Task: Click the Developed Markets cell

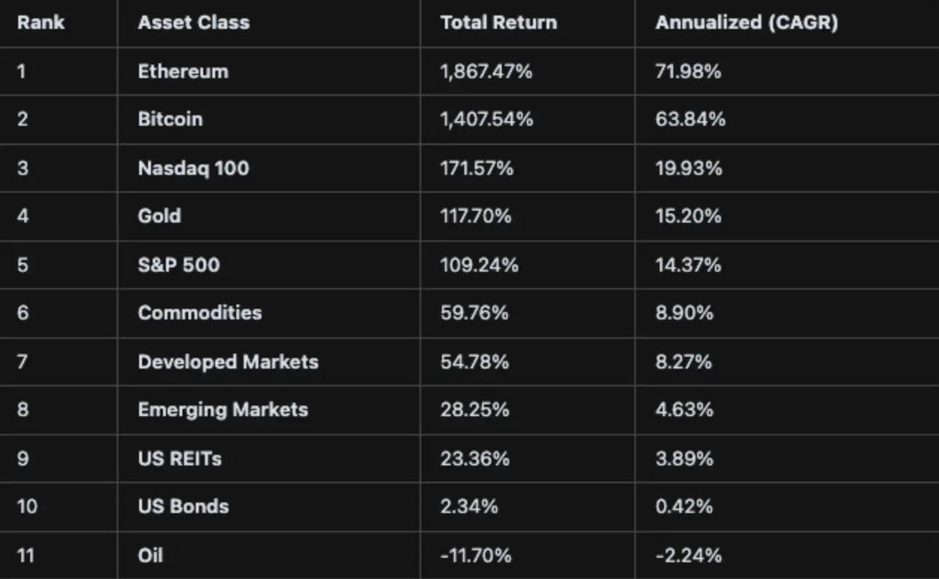Action: [228, 361]
